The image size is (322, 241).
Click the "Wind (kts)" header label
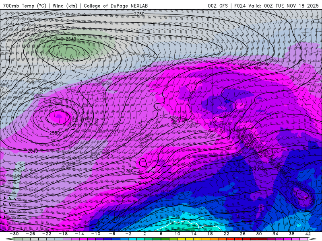point(65,6)
